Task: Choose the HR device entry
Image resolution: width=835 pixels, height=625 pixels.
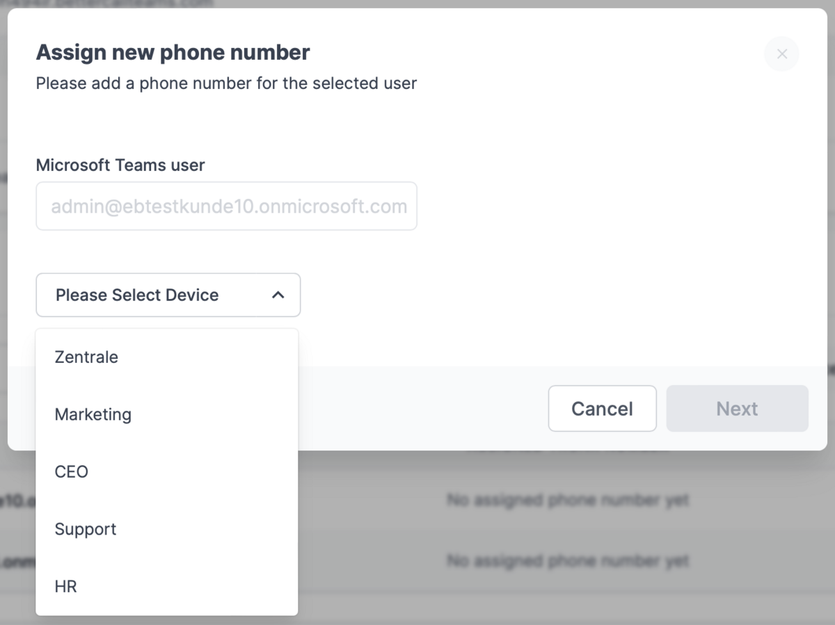Action: point(66,587)
